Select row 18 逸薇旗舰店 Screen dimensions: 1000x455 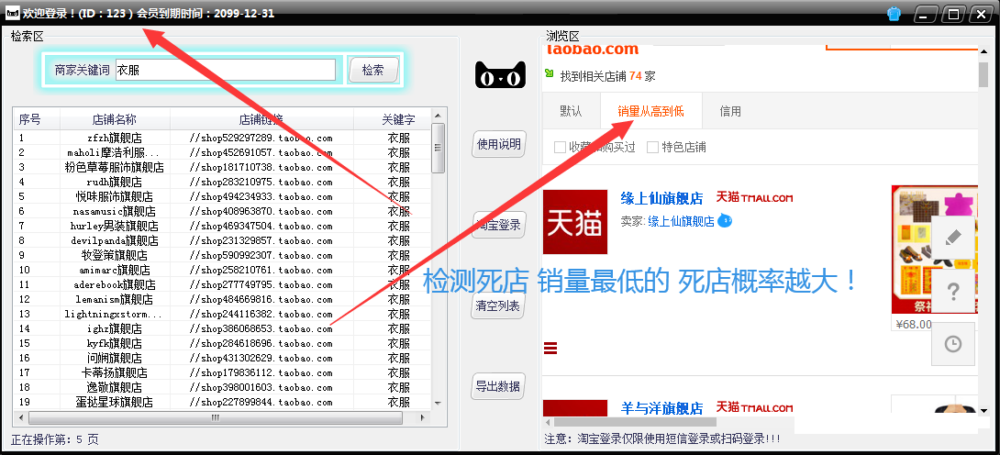(x=222, y=387)
